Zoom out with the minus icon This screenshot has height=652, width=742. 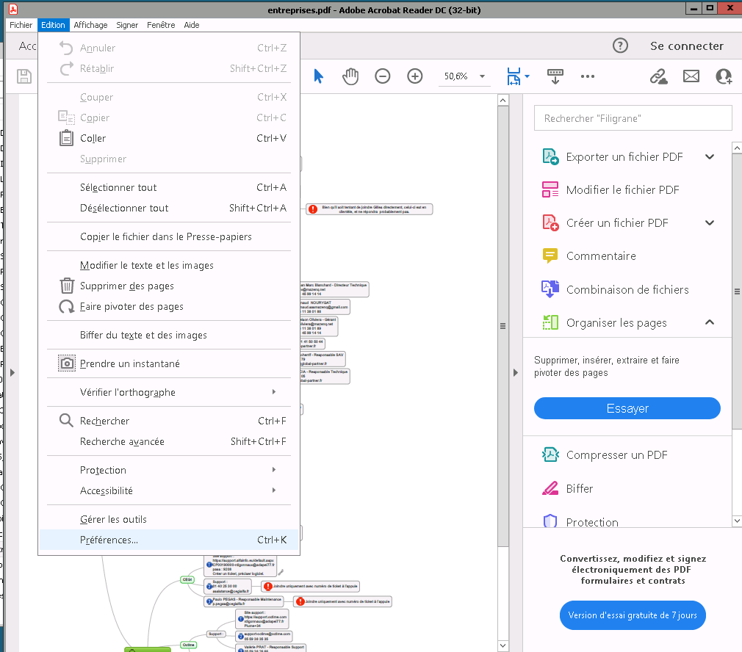point(382,76)
